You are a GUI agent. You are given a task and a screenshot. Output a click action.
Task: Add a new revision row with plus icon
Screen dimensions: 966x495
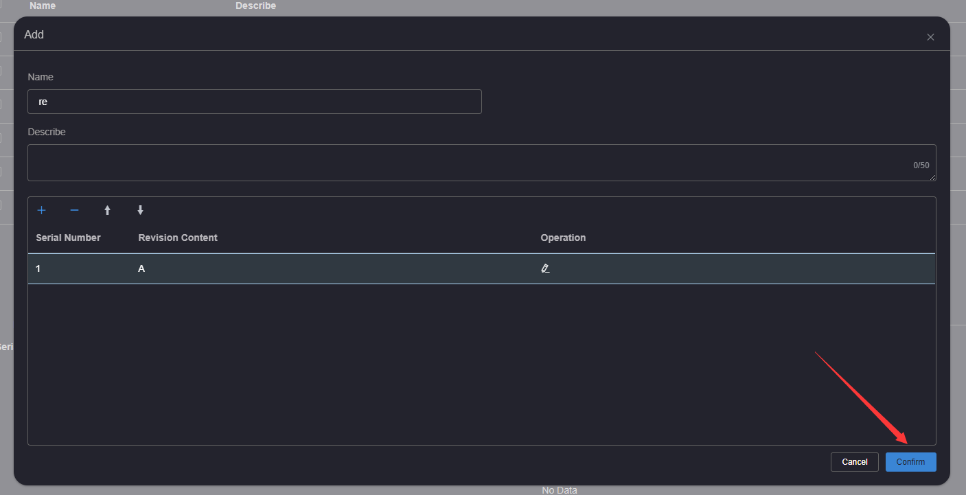pyautogui.click(x=41, y=210)
